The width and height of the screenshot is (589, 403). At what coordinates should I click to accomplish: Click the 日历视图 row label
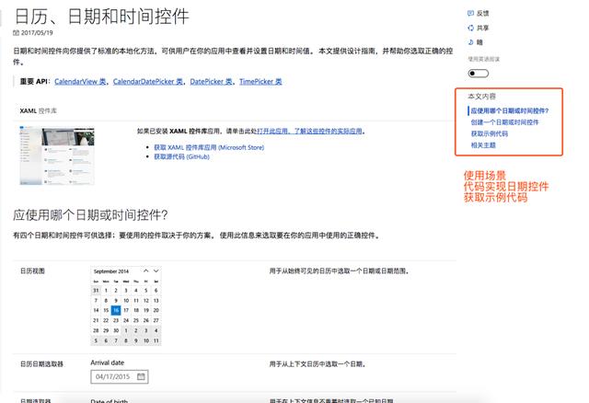pyautogui.click(x=33, y=271)
